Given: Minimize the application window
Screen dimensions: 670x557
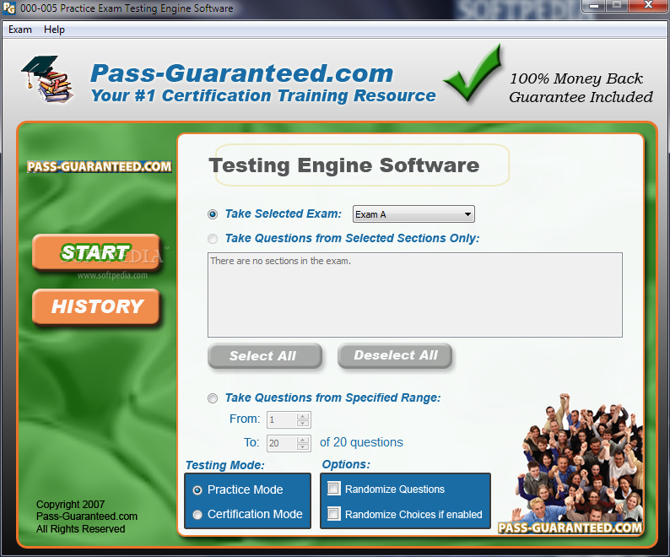Looking at the screenshot, I should (594, 6).
